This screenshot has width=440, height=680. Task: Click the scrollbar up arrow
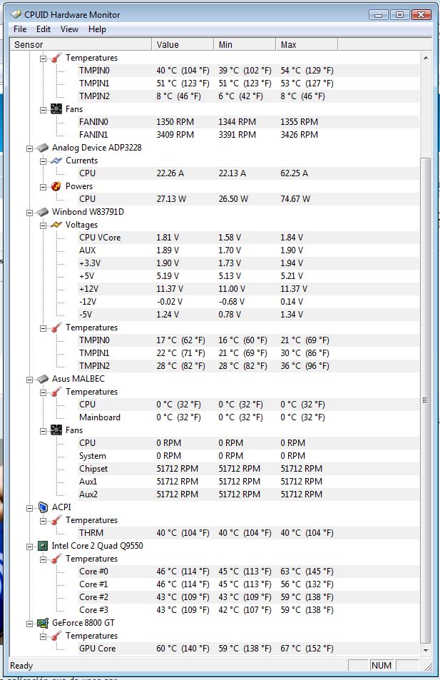pos(426,57)
